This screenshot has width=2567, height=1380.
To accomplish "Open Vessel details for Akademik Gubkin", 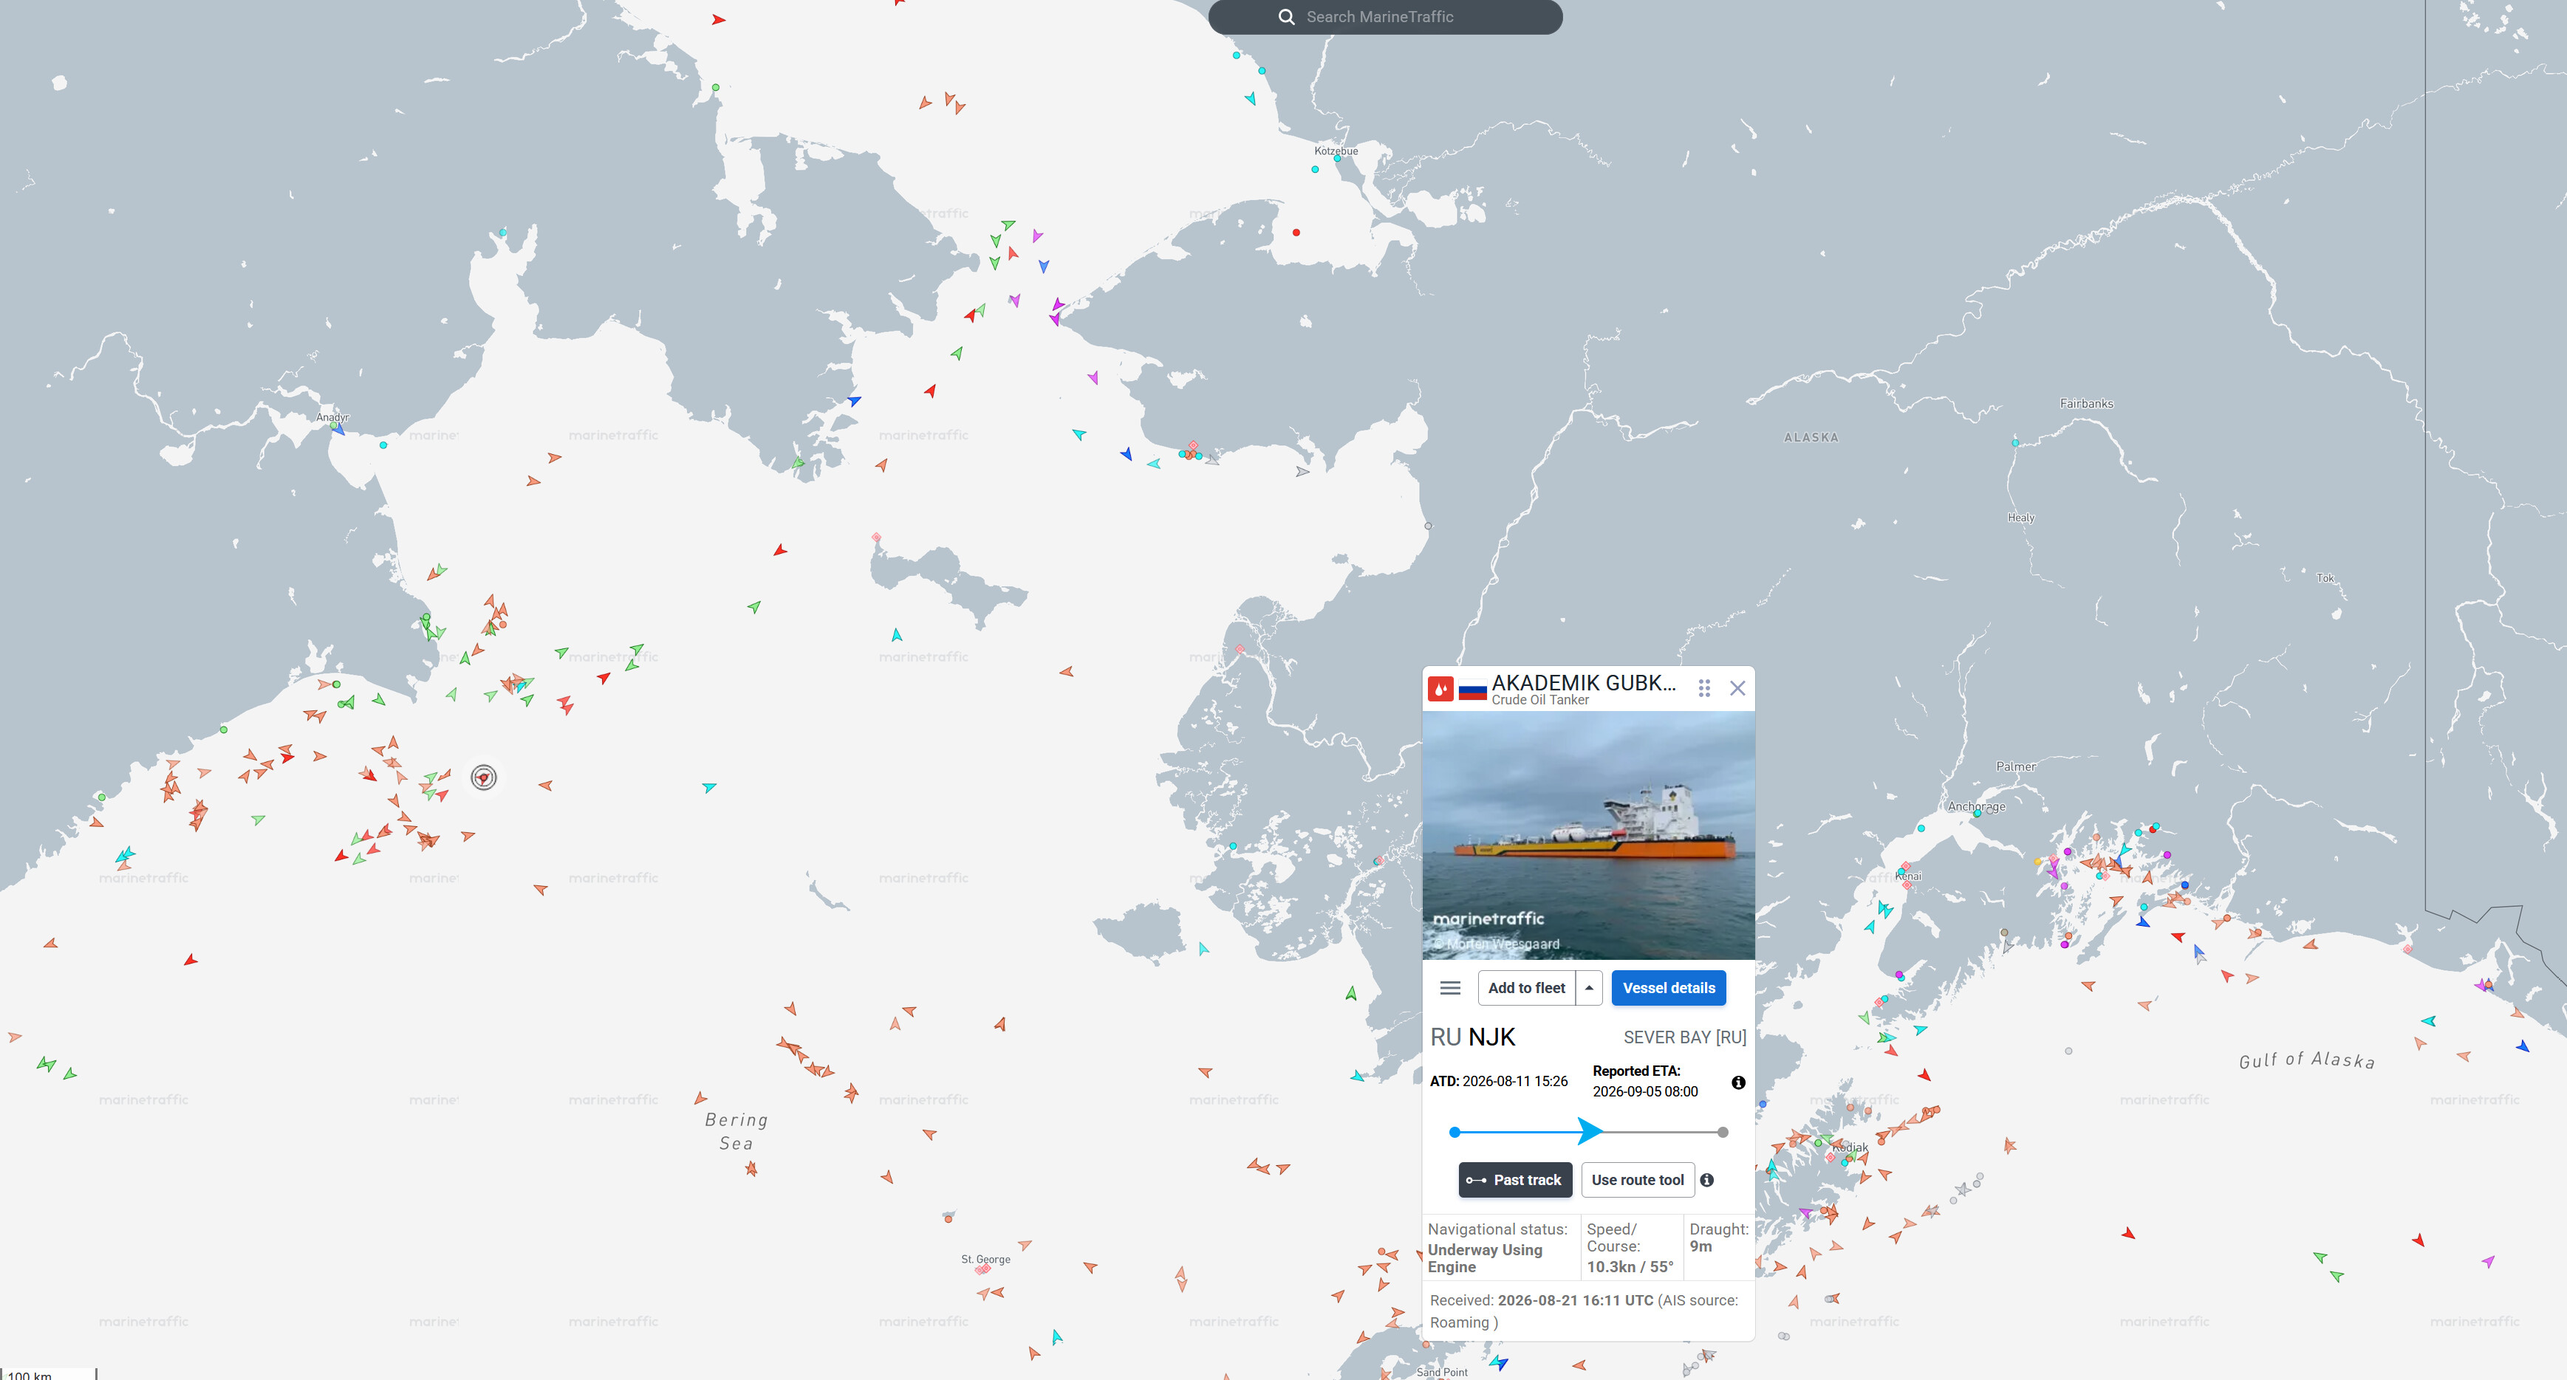I will coord(1668,987).
